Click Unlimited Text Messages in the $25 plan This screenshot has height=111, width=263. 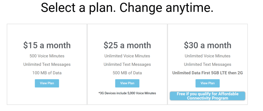[127, 65]
